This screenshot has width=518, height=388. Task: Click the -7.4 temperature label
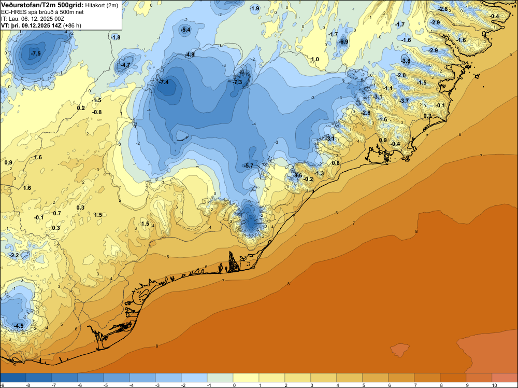(164, 82)
